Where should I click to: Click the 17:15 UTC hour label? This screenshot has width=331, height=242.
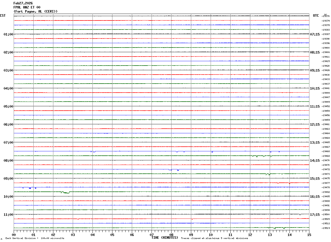tap(315, 215)
